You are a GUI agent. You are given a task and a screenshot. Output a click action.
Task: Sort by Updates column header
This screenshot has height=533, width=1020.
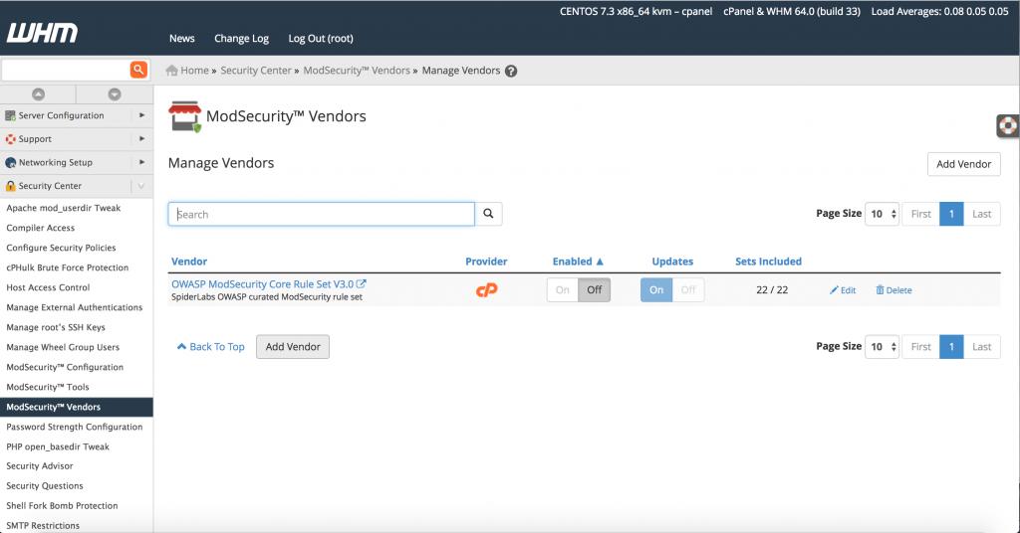tap(672, 262)
